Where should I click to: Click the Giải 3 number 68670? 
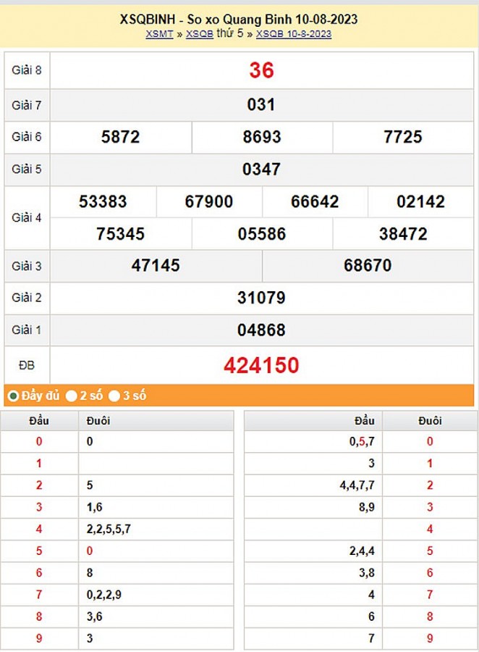tap(368, 266)
